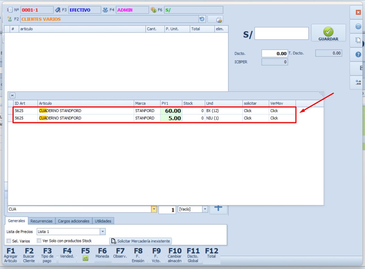The height and width of the screenshot is (269, 365).
Task: Click Solicitar Mercadería inexistente button
Action: click(140, 241)
